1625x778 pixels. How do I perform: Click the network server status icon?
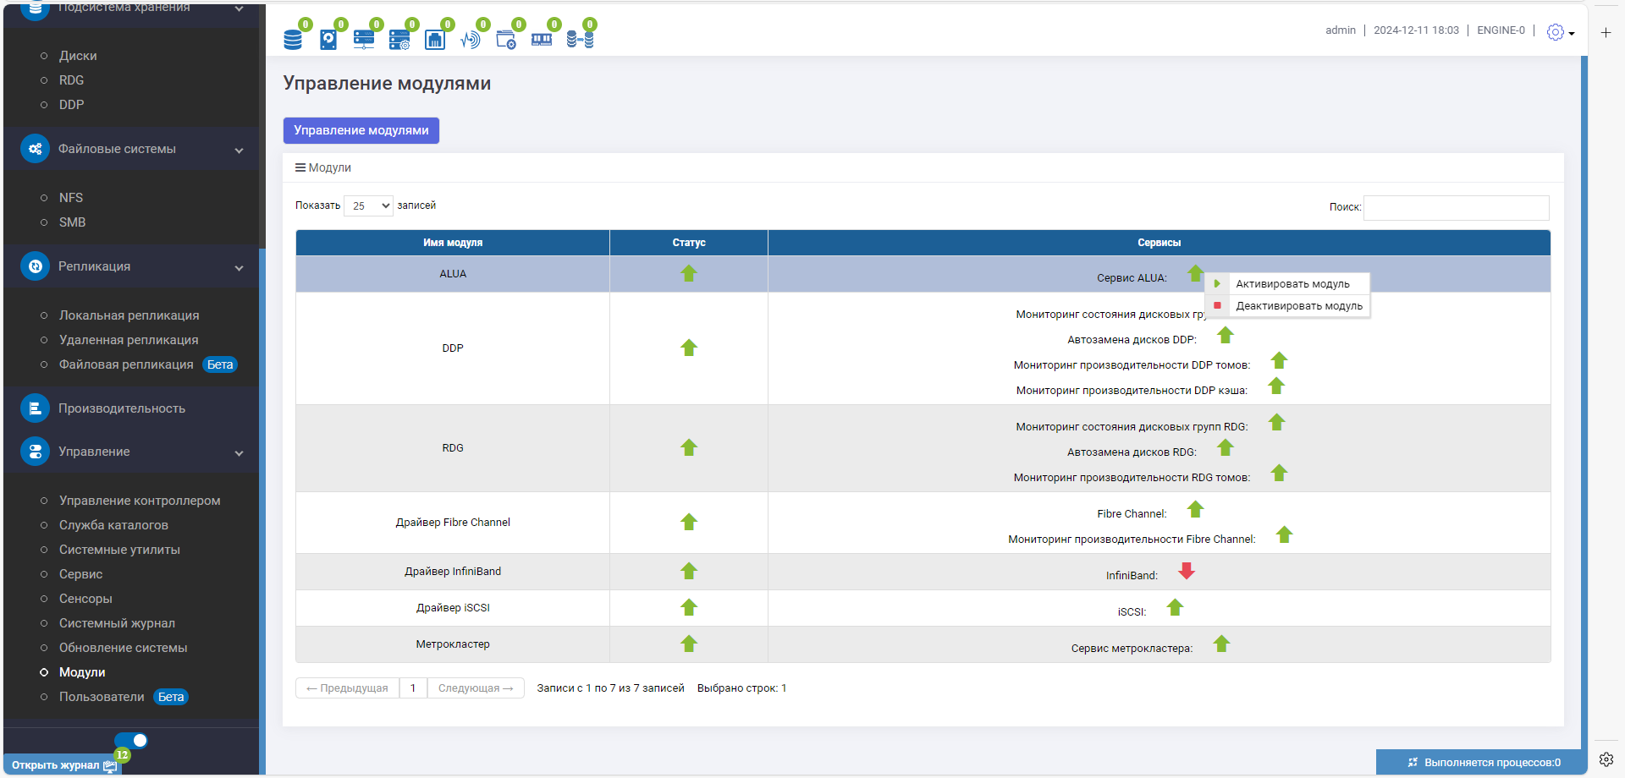[364, 39]
